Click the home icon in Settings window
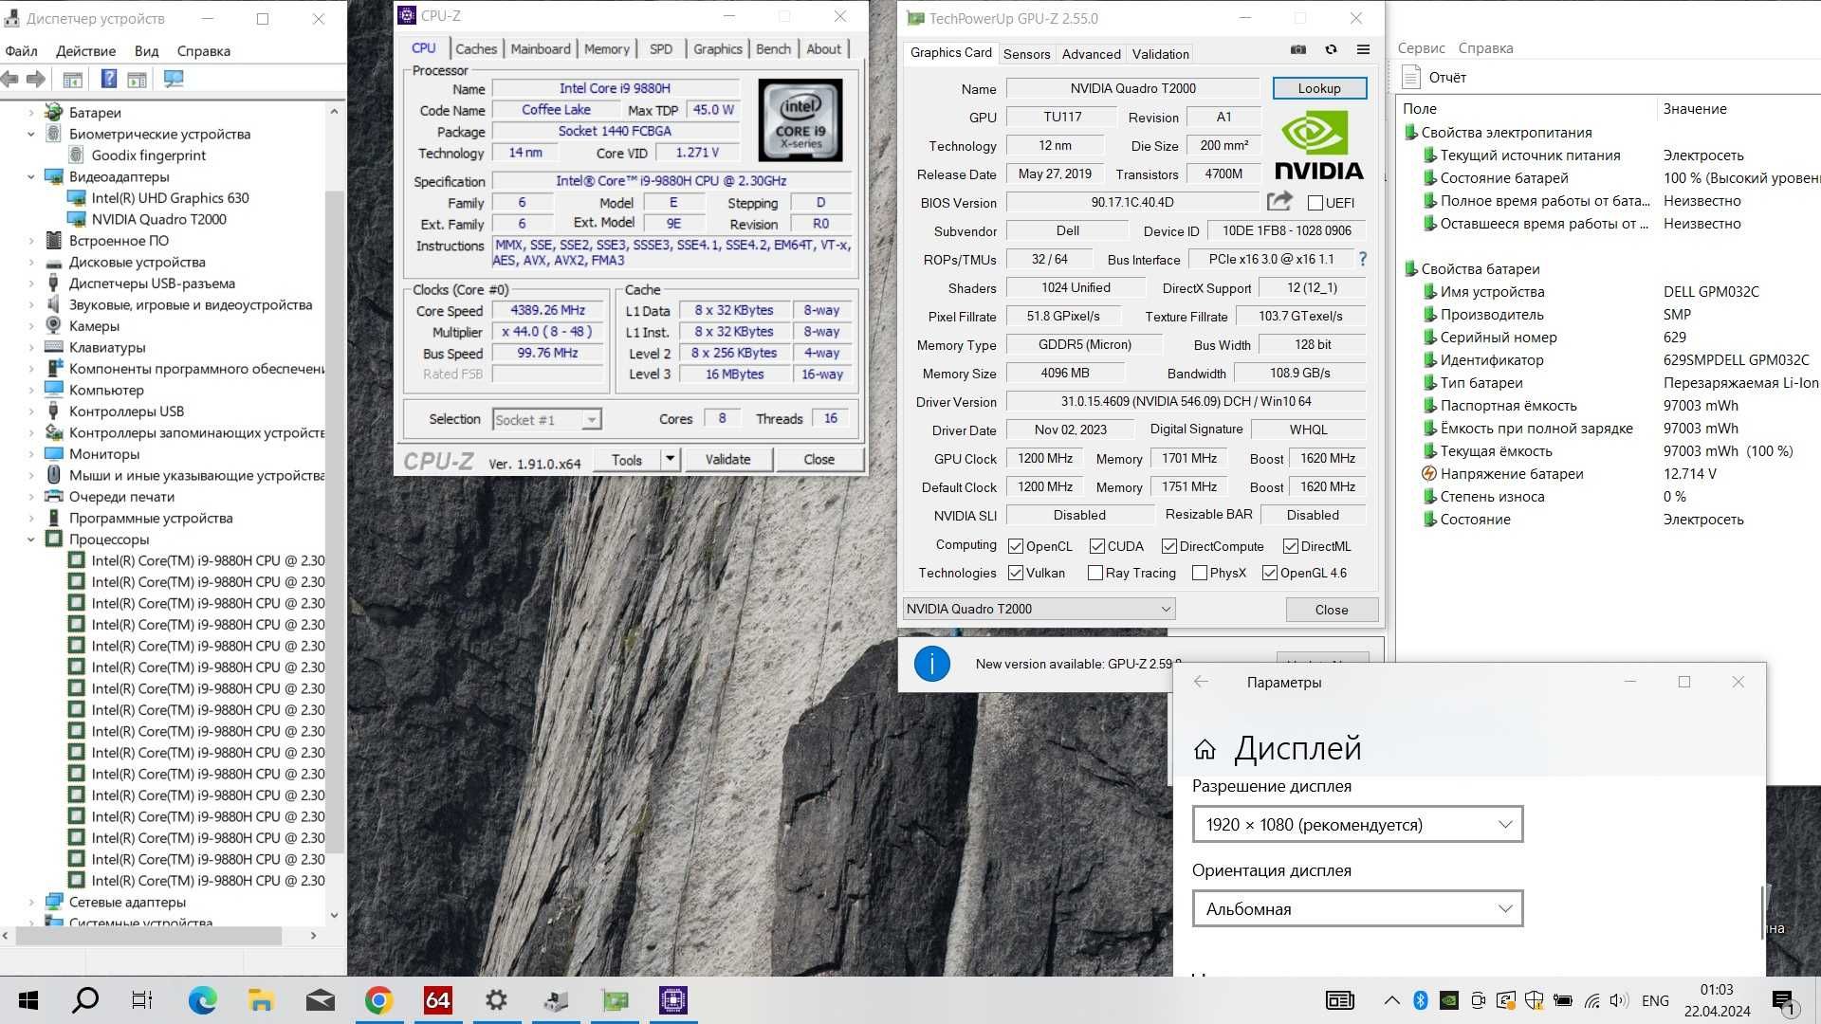 [x=1205, y=750]
